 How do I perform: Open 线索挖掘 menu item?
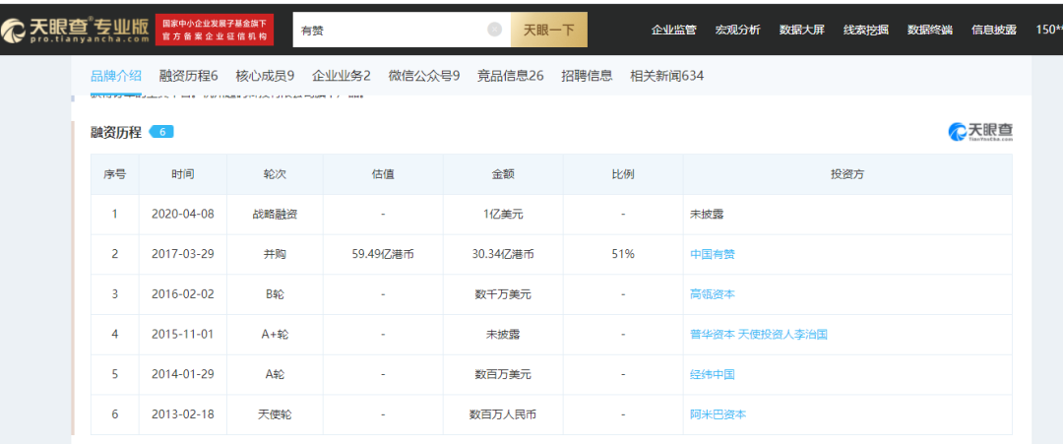pos(865,30)
